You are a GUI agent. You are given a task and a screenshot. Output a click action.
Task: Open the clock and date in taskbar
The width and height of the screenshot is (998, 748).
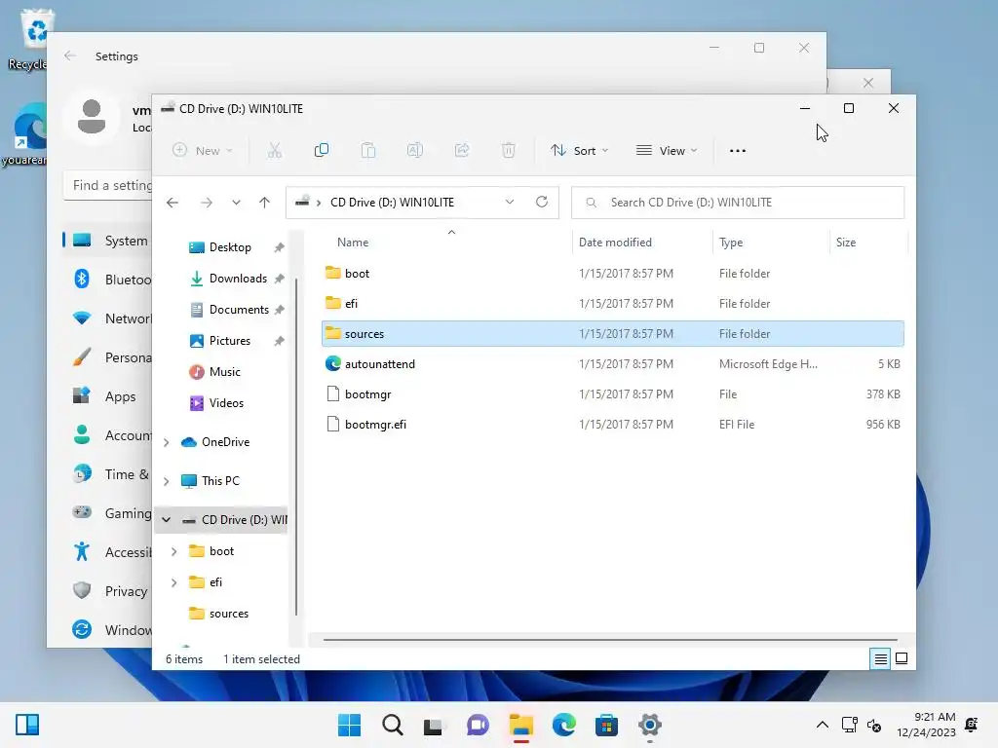click(x=926, y=725)
